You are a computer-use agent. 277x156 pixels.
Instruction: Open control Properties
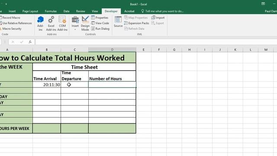coord(100,18)
